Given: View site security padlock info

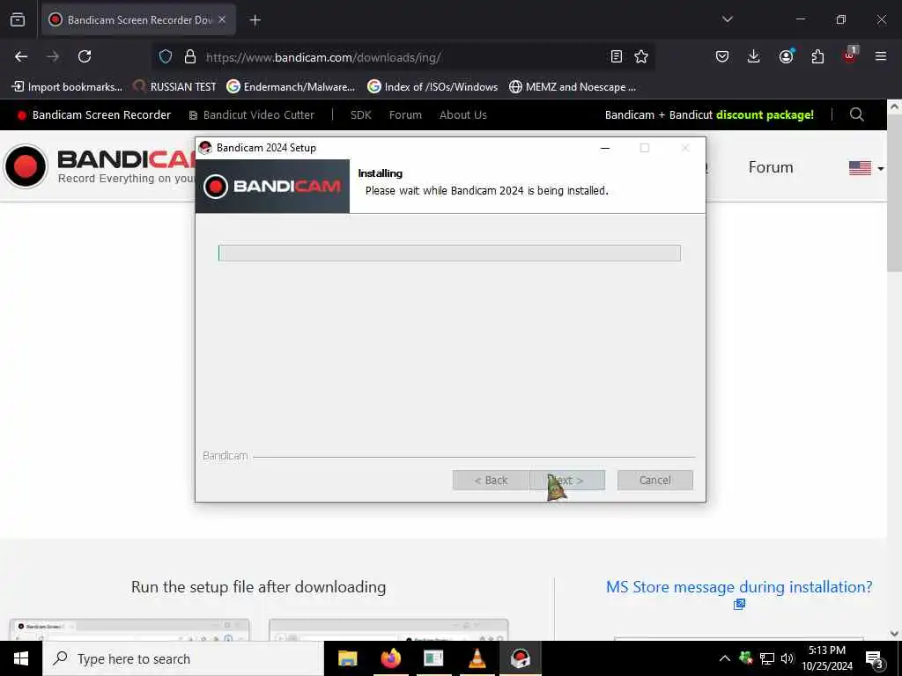Looking at the screenshot, I should [190, 56].
